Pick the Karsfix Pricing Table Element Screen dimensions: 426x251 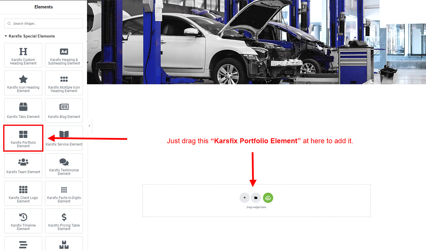pos(64,221)
